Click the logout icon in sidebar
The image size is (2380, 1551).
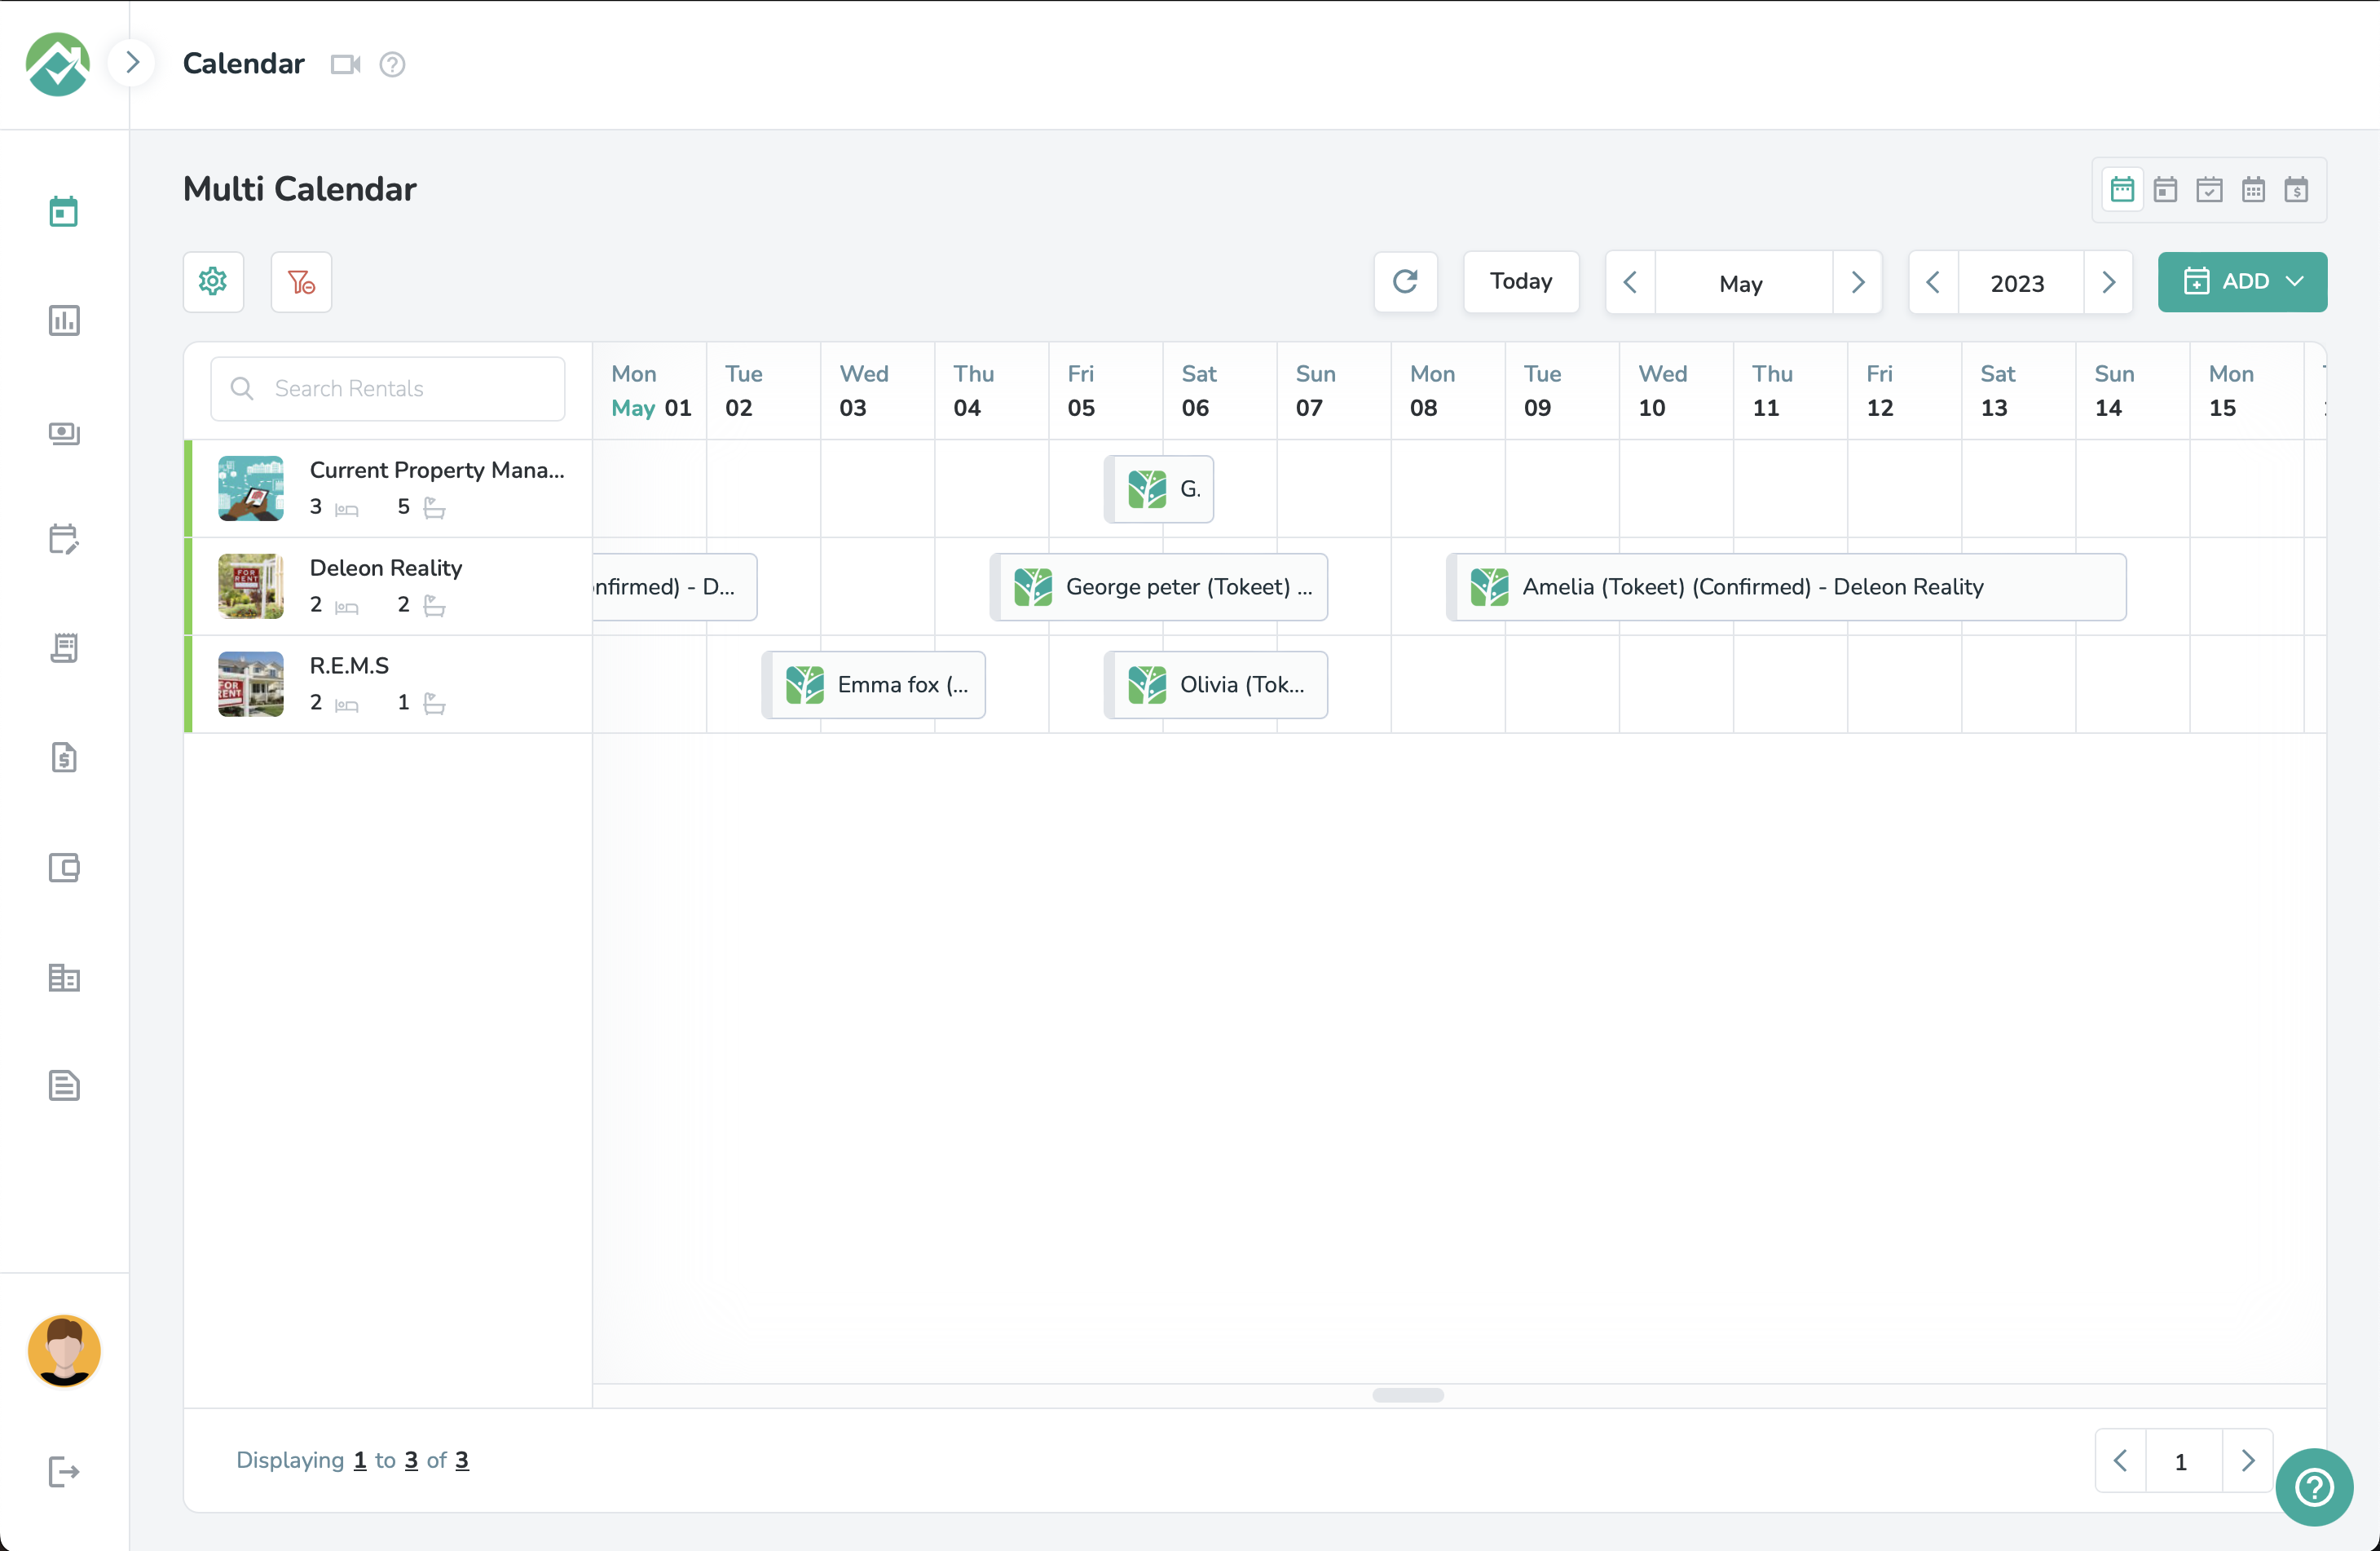(x=64, y=1471)
